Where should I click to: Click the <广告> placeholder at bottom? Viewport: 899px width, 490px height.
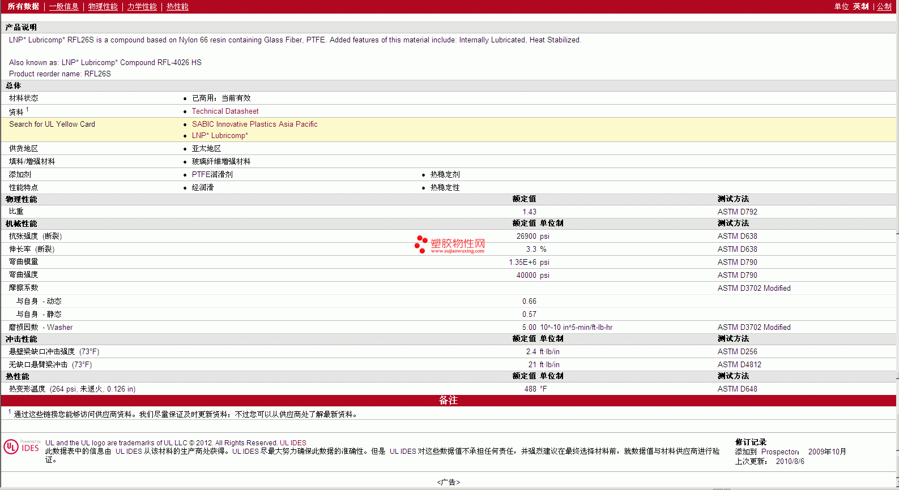click(448, 483)
